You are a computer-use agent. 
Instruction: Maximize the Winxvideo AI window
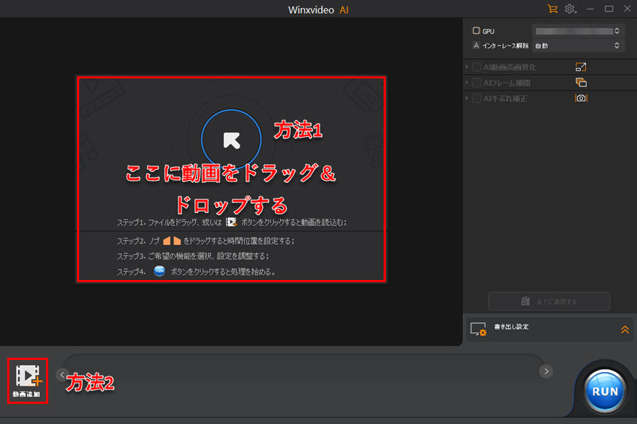pos(609,9)
